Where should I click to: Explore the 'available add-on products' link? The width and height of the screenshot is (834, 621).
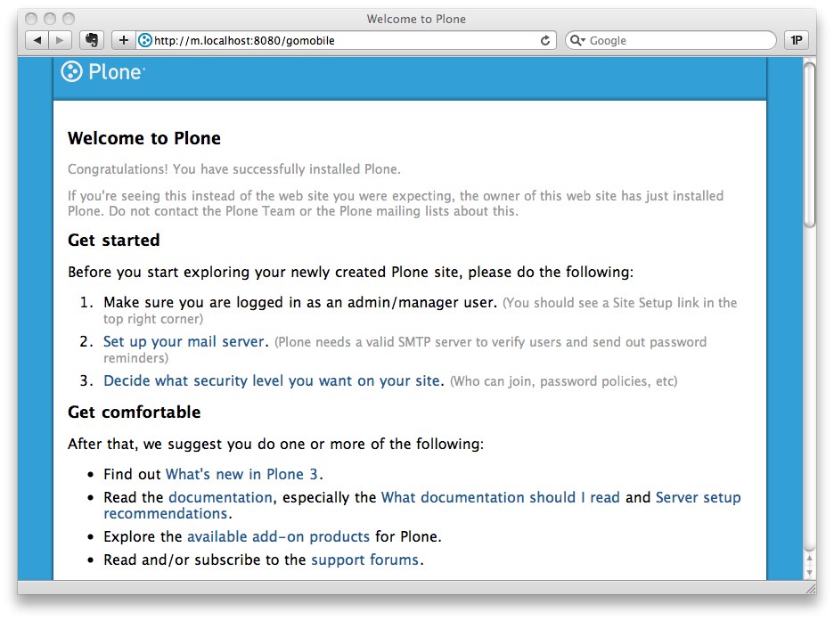[277, 536]
